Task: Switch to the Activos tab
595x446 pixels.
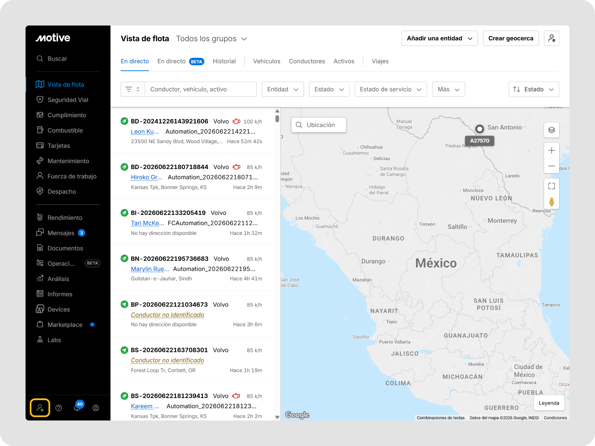Action: click(x=344, y=61)
